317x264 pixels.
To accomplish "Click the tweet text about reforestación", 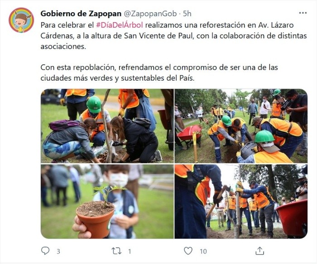I will 173,36.
